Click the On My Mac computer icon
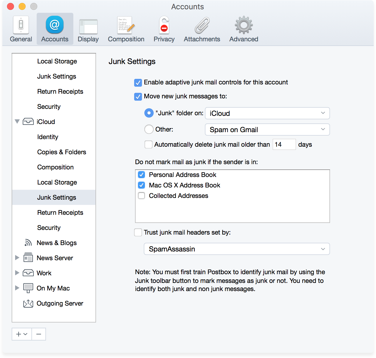The width and height of the screenshot is (376, 358). pos(28,288)
